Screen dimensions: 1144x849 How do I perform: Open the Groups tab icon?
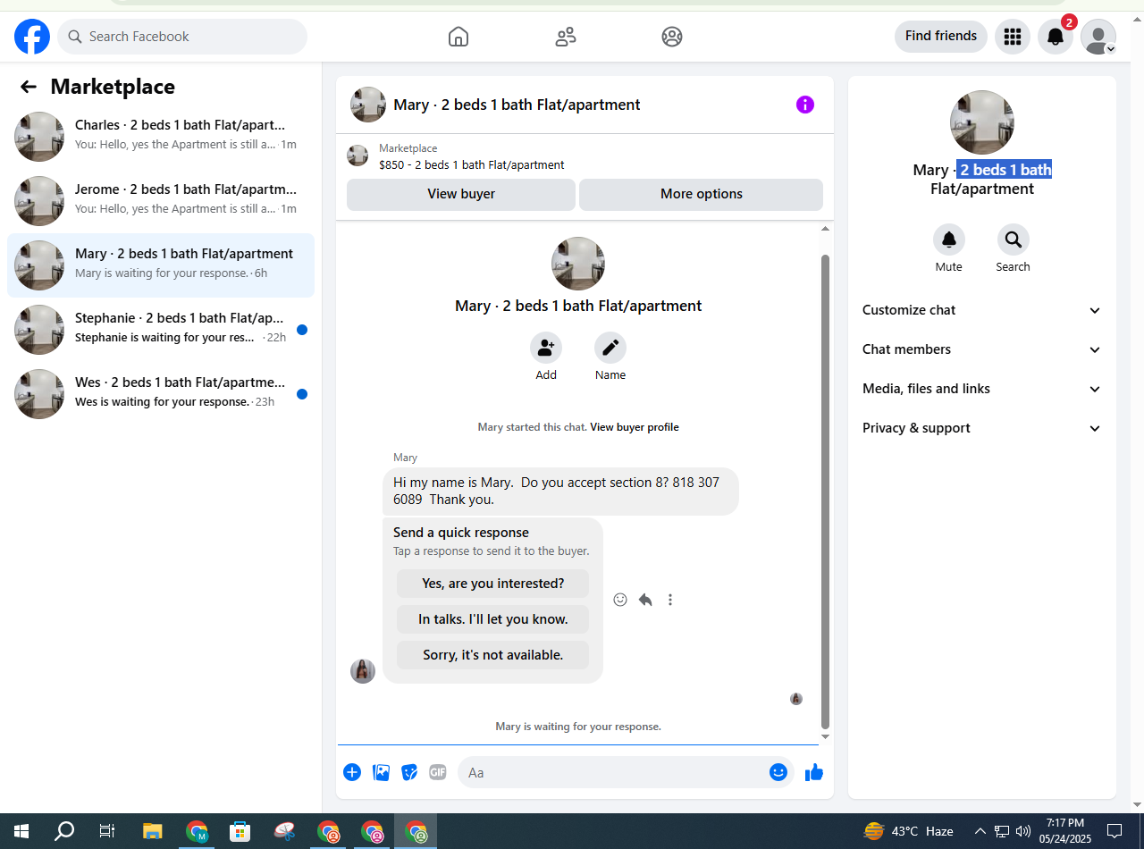coord(672,37)
